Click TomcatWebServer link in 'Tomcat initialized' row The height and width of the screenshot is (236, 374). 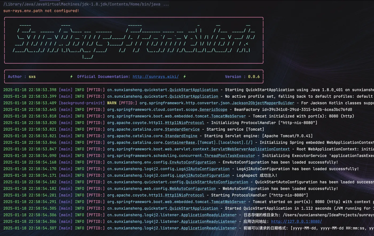(228, 116)
